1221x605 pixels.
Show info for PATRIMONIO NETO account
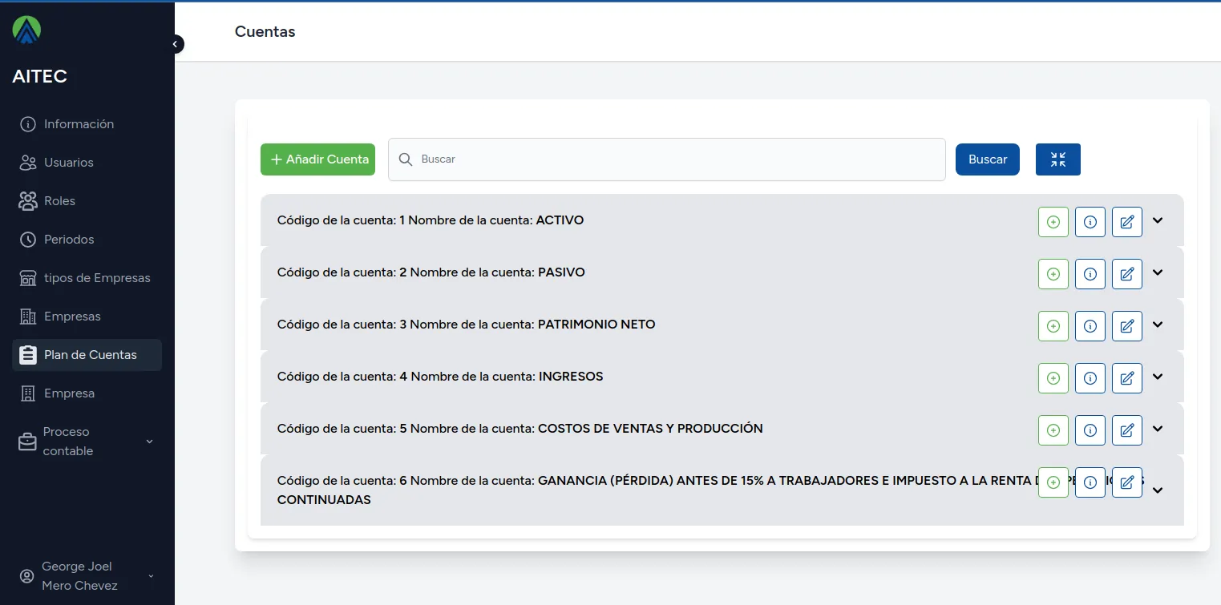tap(1090, 326)
